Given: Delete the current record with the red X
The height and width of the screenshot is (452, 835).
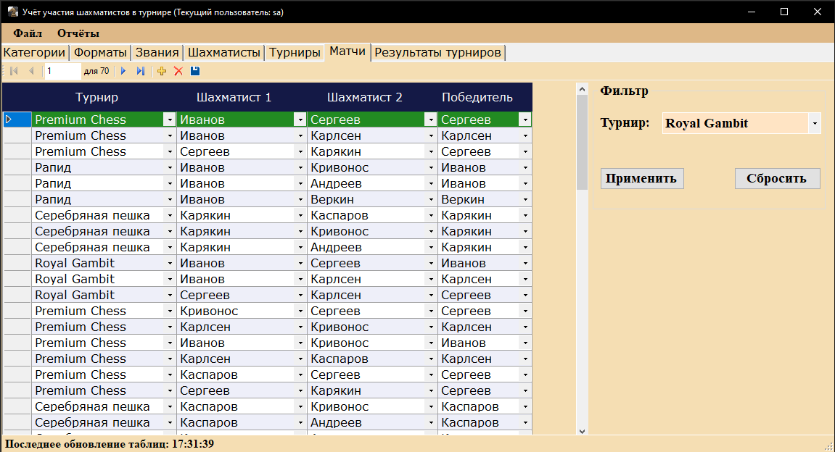Looking at the screenshot, I should click(178, 70).
